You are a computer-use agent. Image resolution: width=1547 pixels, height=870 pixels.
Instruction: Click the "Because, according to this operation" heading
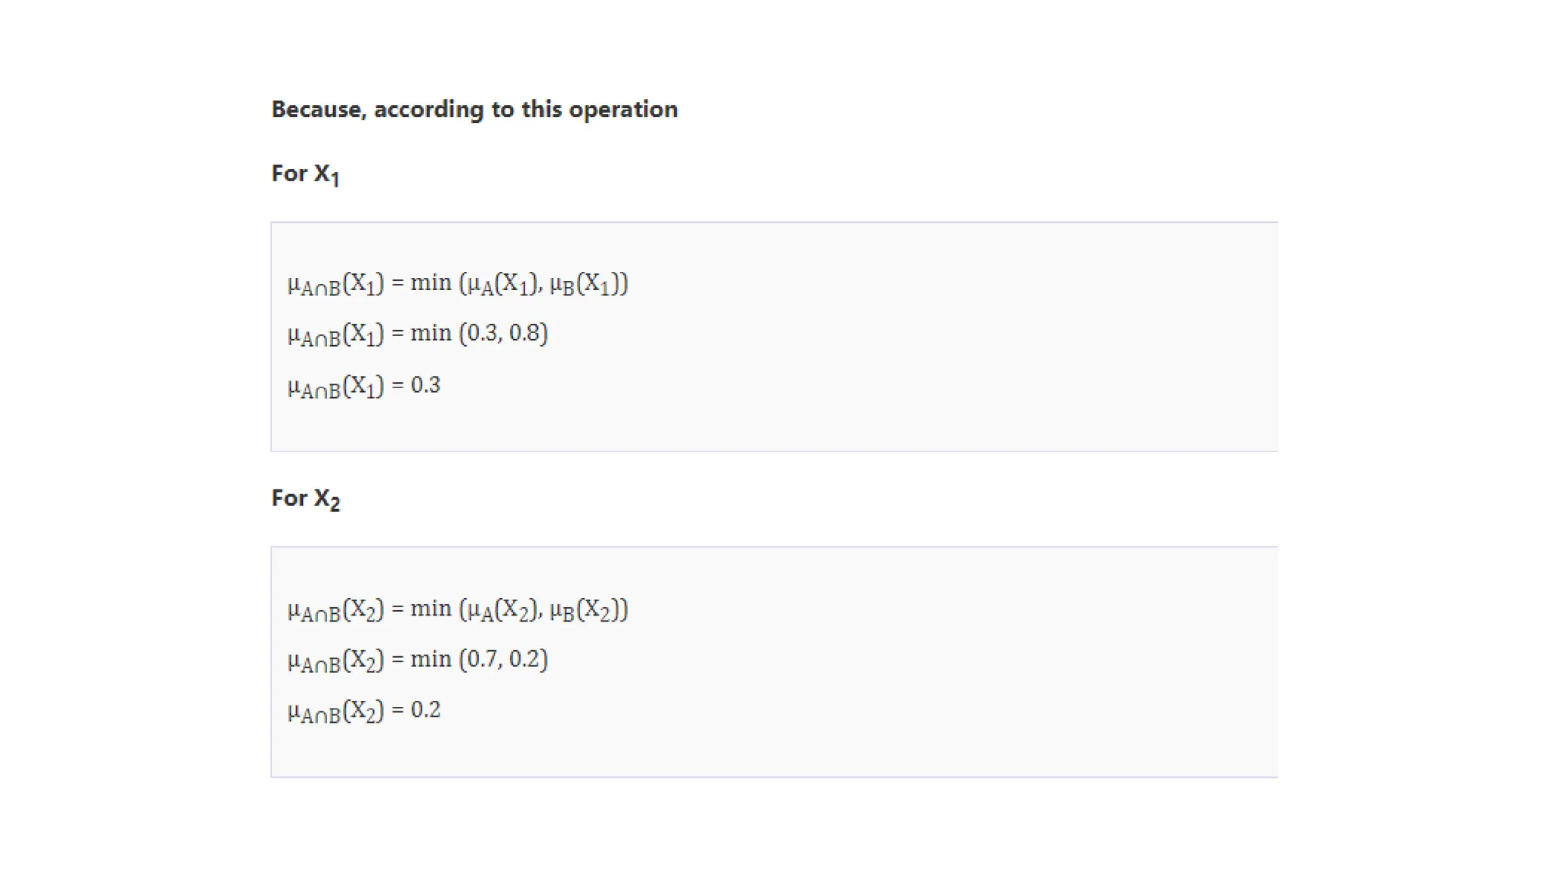coord(474,110)
